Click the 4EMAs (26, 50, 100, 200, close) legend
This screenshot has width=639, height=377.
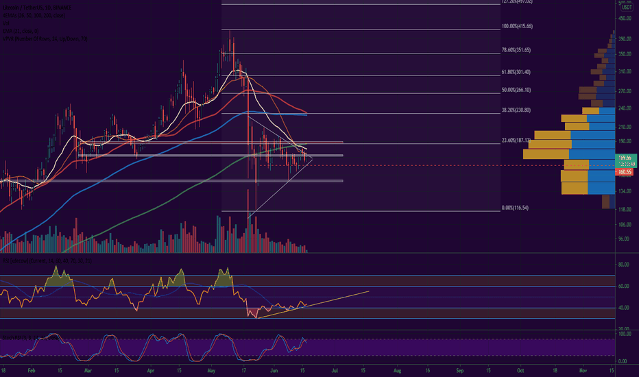(34, 16)
